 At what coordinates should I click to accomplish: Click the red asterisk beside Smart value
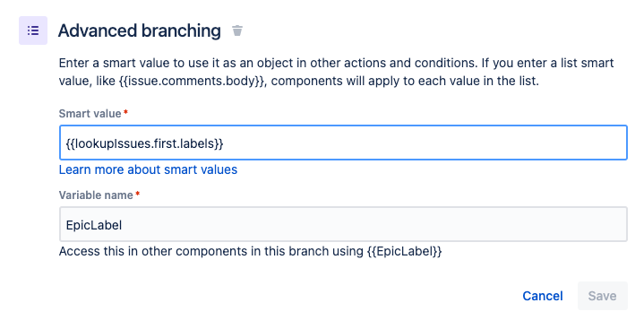[125, 112]
